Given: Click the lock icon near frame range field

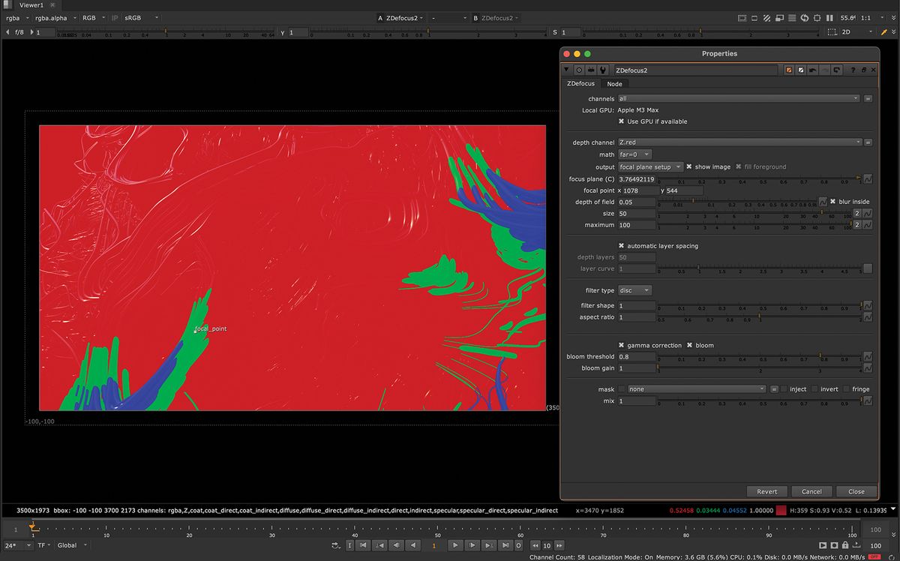Looking at the screenshot, I should pyautogui.click(x=845, y=545).
